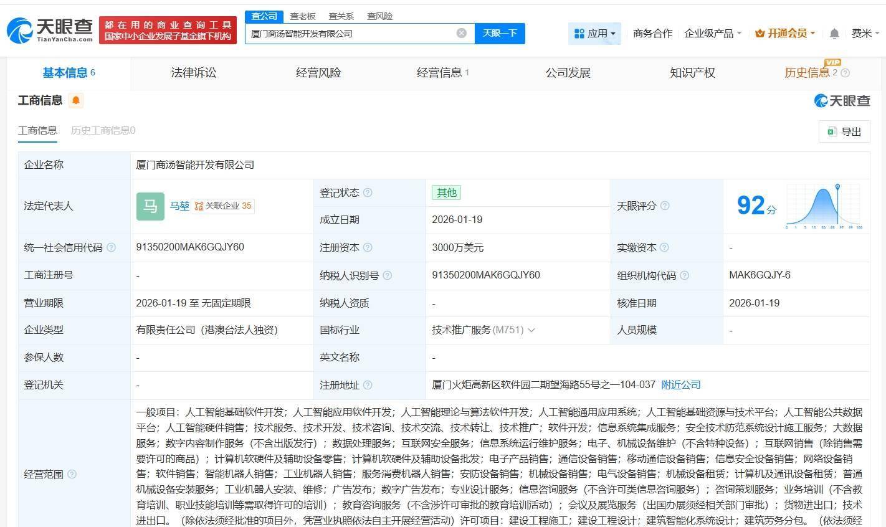Expand the 应用 dropdown
The width and height of the screenshot is (886, 527).
click(x=594, y=34)
